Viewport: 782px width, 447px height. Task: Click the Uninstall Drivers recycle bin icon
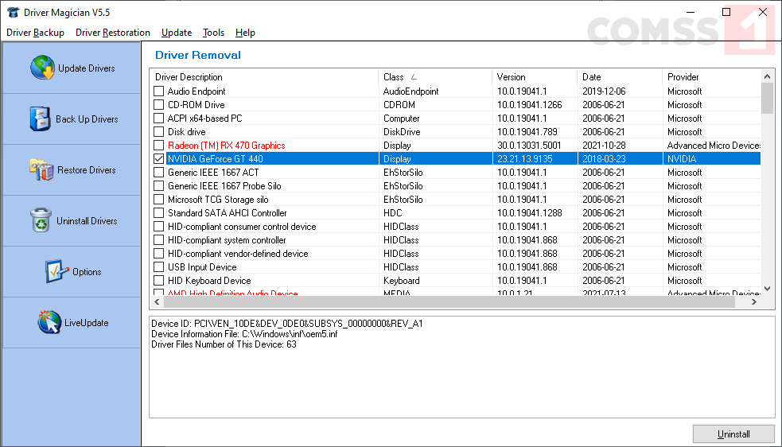point(41,220)
